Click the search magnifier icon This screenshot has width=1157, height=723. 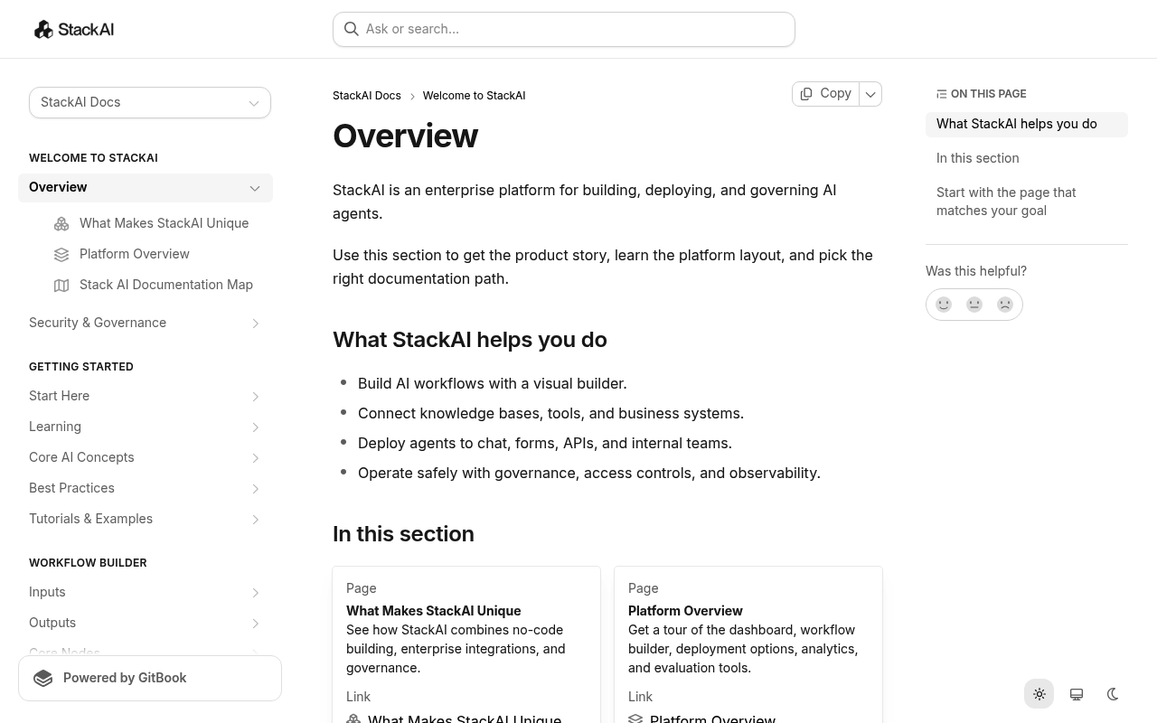click(352, 29)
